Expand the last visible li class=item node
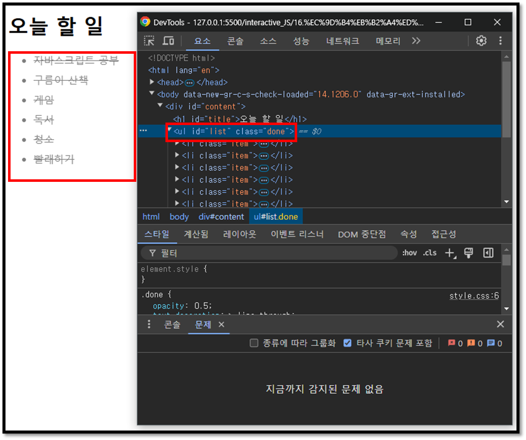Screen dimensions: 526x440 (177, 203)
